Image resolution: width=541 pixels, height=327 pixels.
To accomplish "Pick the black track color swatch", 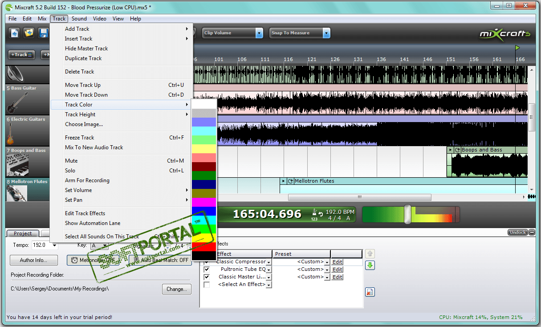I will (204, 256).
